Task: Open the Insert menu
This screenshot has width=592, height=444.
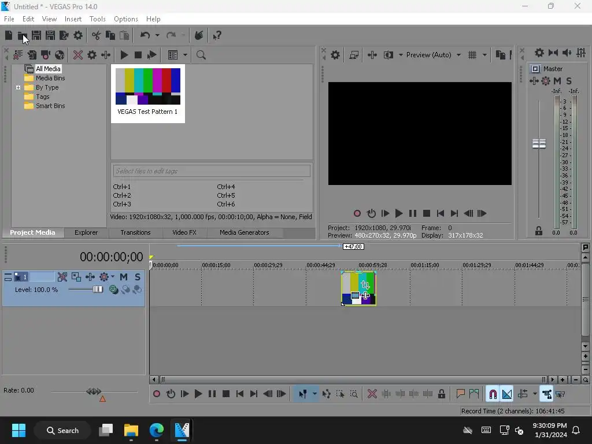Action: point(73,19)
